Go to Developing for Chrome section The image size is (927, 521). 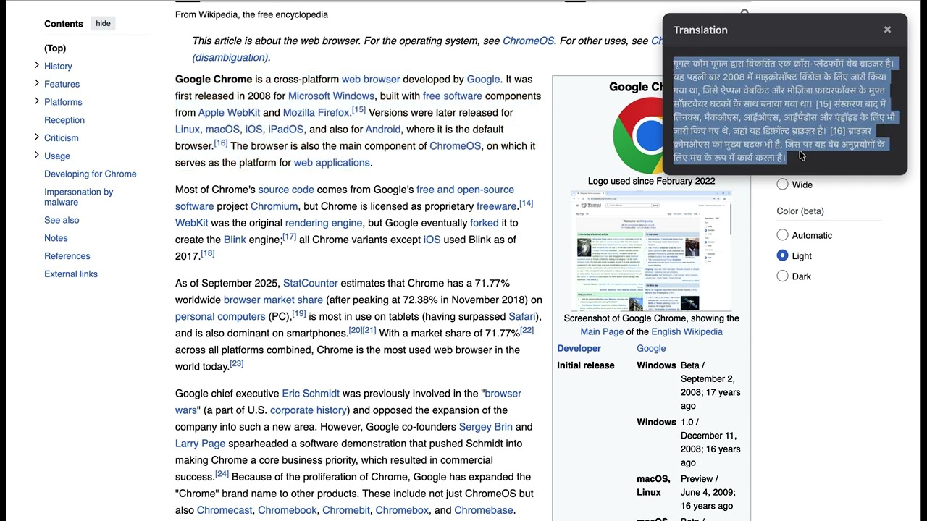pyautogui.click(x=91, y=174)
